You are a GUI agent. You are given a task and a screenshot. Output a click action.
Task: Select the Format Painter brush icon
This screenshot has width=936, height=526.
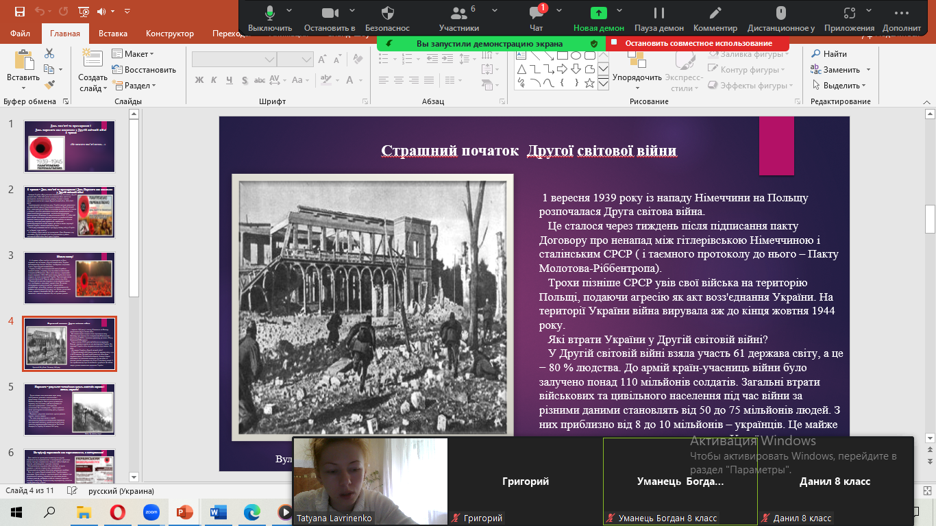tap(49, 85)
